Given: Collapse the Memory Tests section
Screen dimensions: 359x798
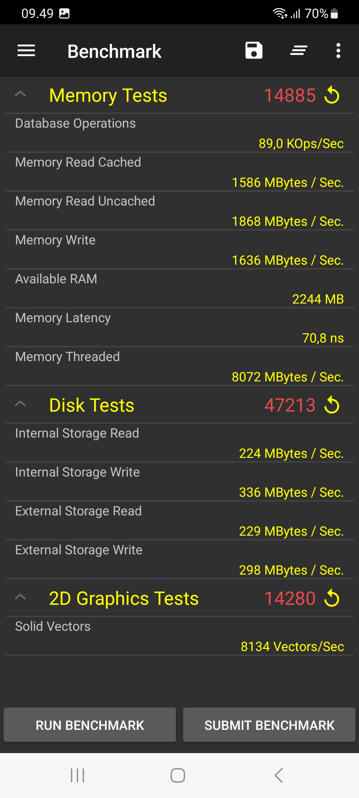Looking at the screenshot, I should click(20, 94).
